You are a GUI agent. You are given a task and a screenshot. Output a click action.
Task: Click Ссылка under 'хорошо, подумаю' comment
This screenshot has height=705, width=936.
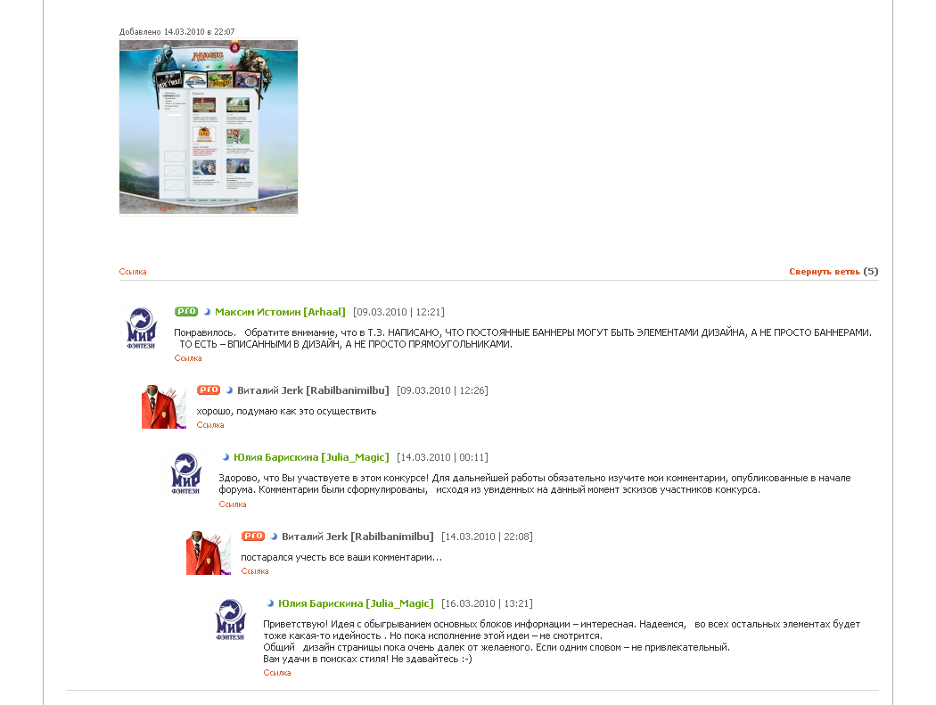coord(210,425)
